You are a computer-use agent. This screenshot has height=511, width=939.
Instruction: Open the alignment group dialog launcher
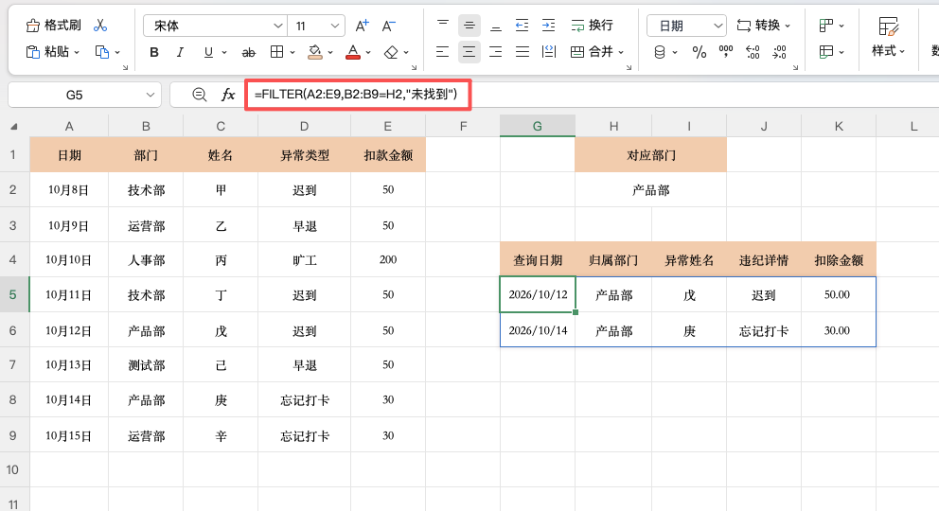[x=629, y=67]
